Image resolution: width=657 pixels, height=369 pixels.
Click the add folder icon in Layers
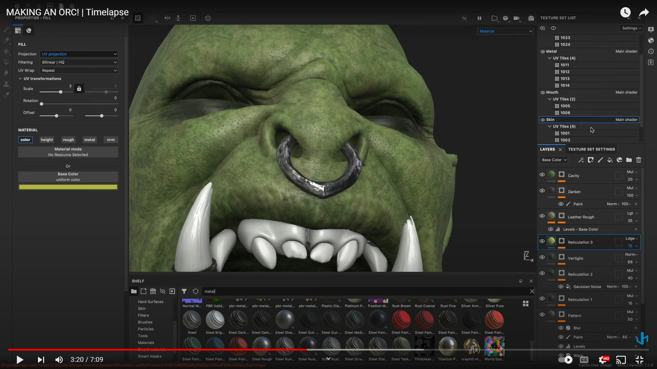[x=629, y=160]
